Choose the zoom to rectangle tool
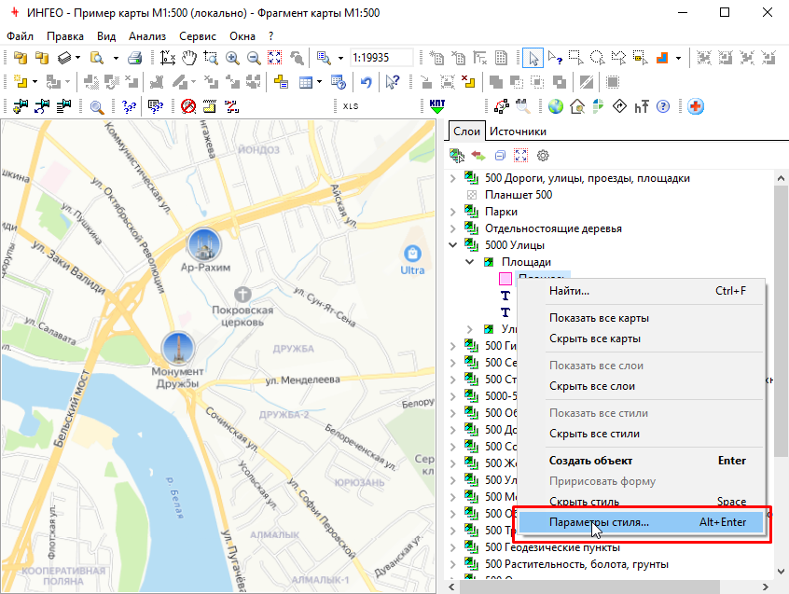This screenshot has height=594, width=789. coord(211,58)
